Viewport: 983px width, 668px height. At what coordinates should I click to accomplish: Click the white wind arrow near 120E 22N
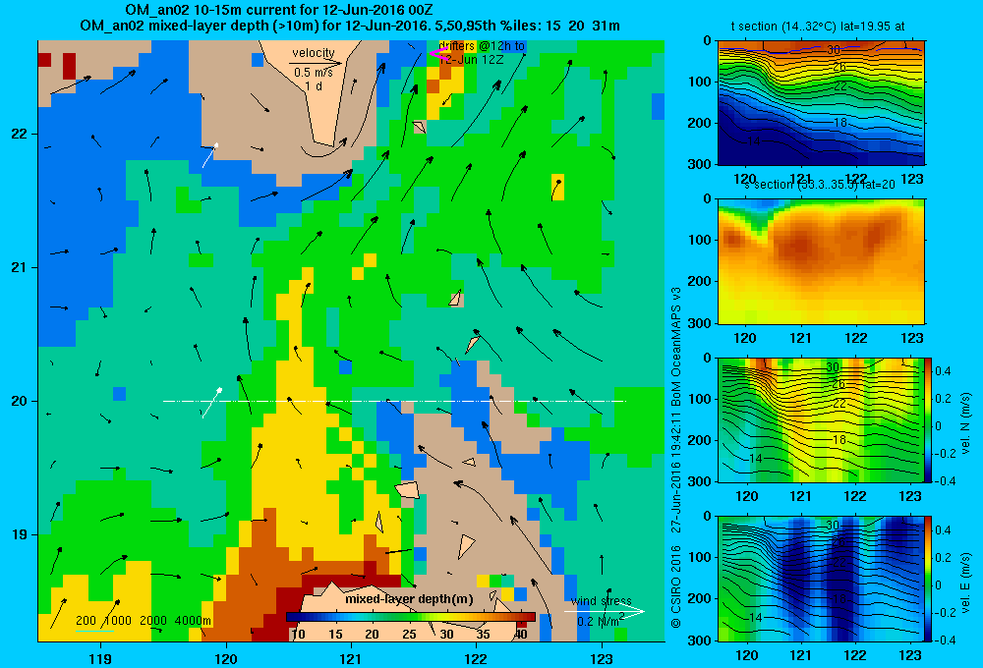[x=210, y=155]
